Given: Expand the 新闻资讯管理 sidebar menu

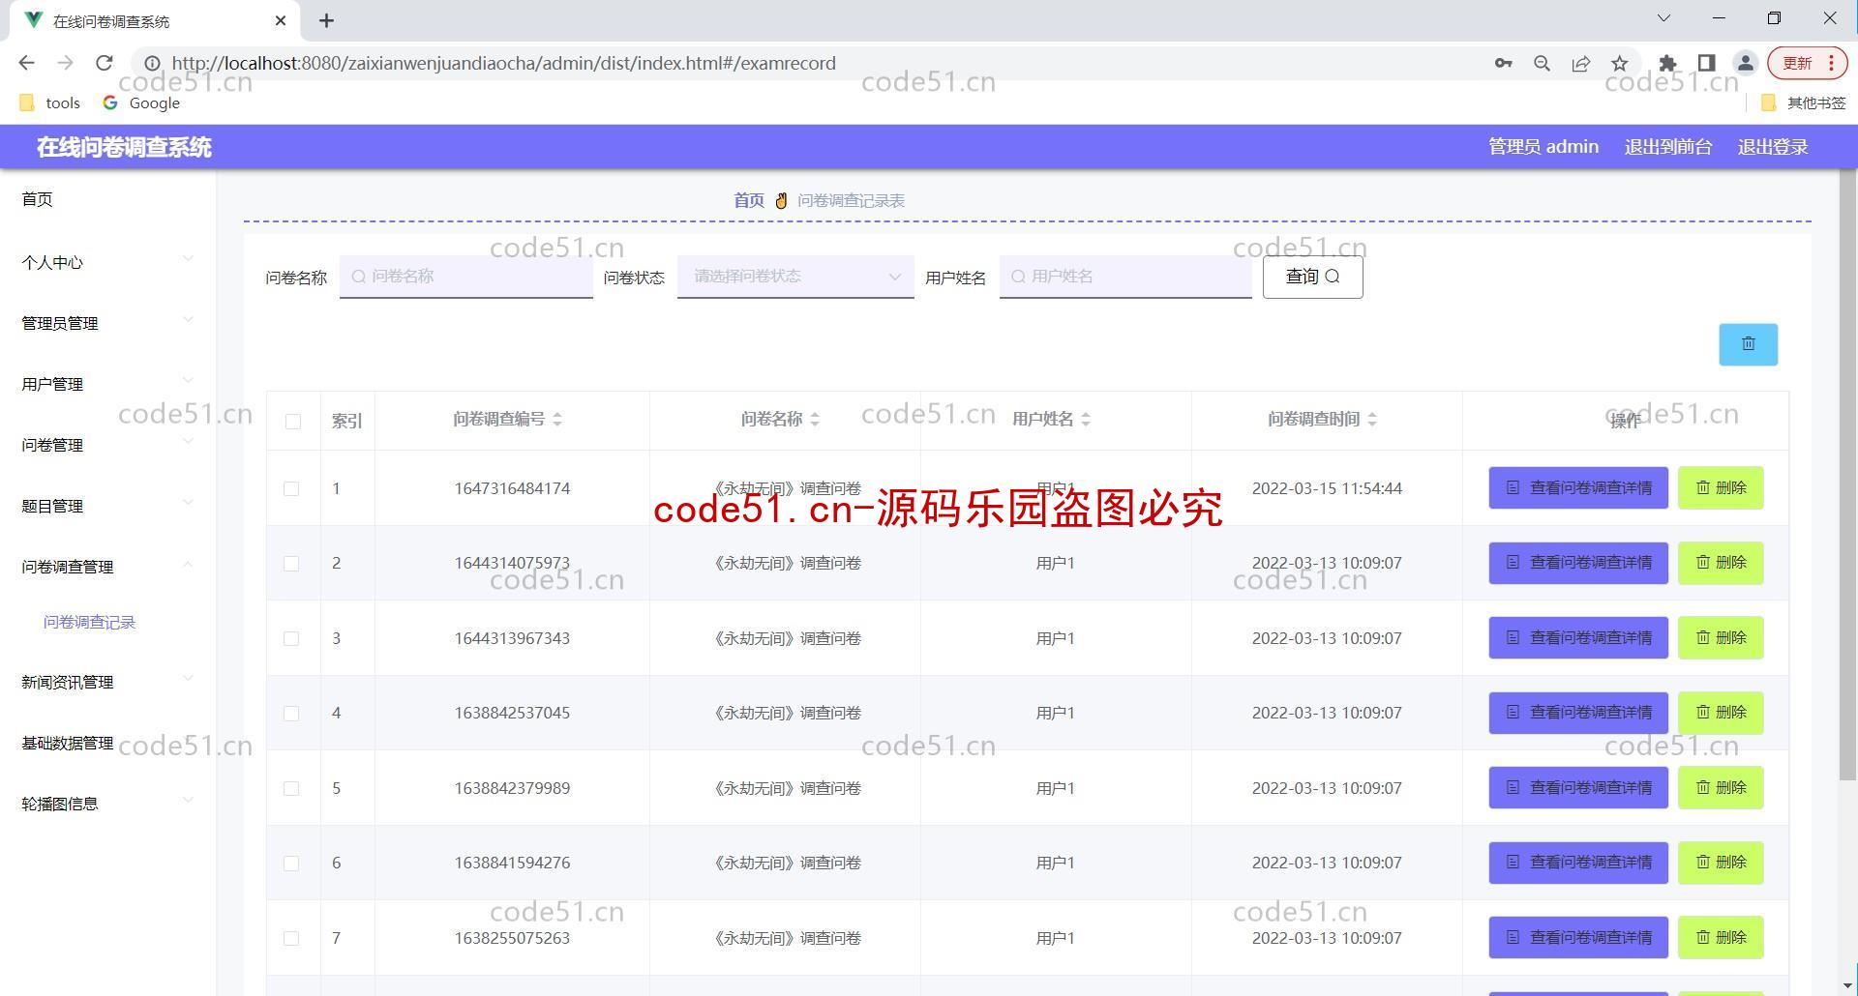Looking at the screenshot, I should tap(107, 682).
